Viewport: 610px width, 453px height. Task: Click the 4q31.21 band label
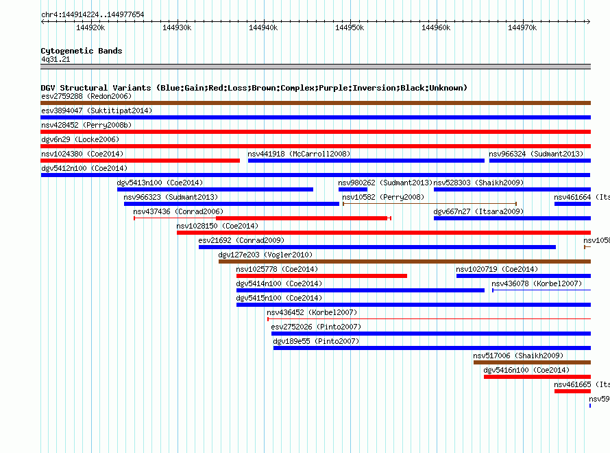coord(56,59)
